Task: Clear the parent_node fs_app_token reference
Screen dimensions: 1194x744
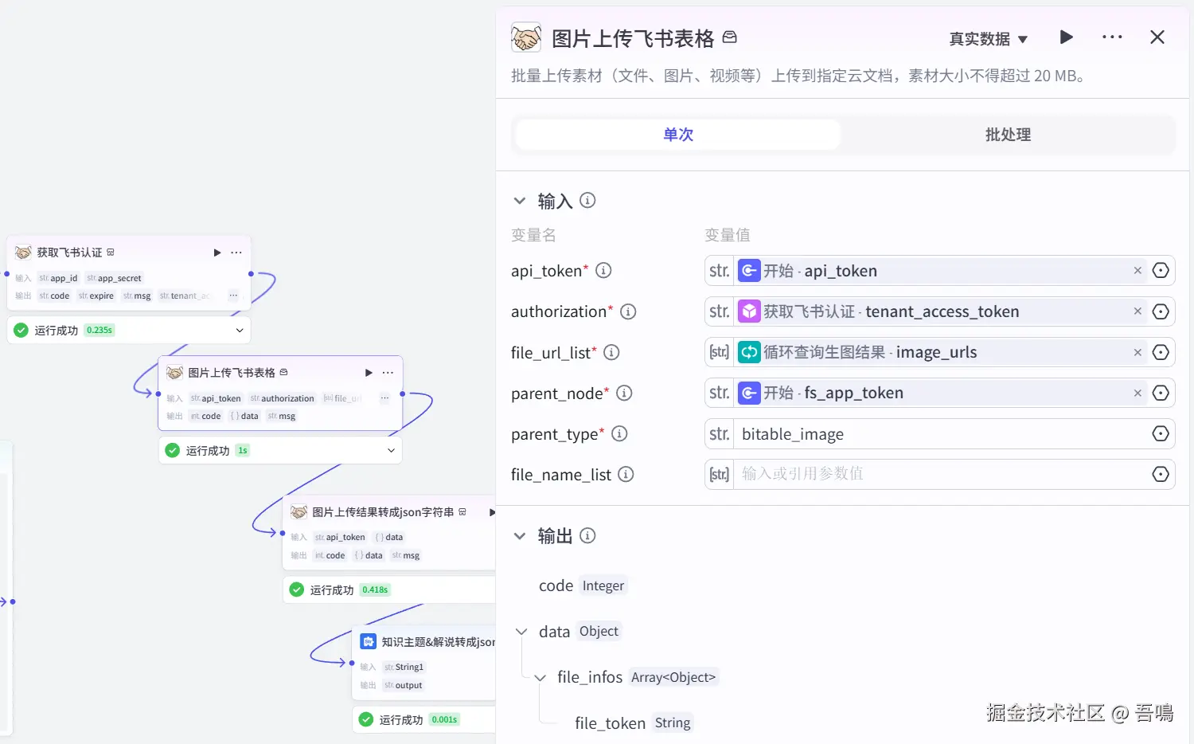Action: (x=1137, y=393)
